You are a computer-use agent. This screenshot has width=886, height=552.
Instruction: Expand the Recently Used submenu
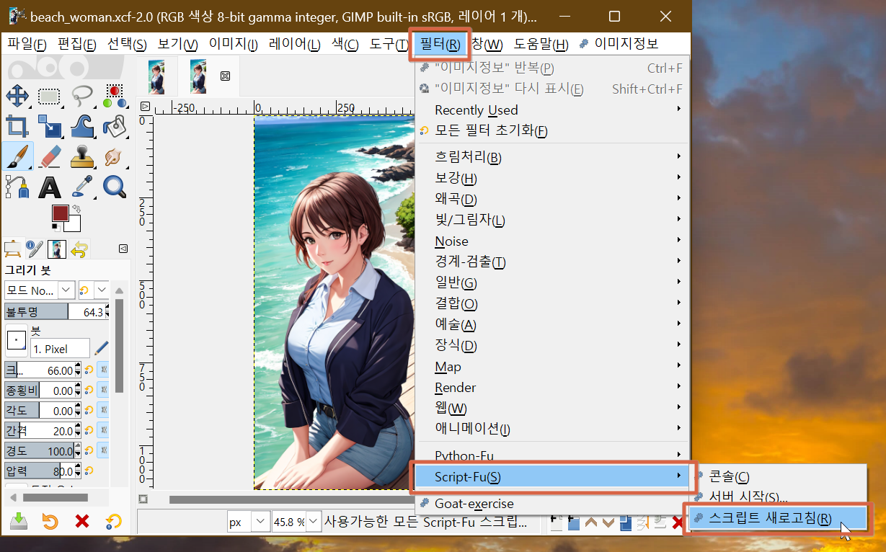click(x=552, y=110)
